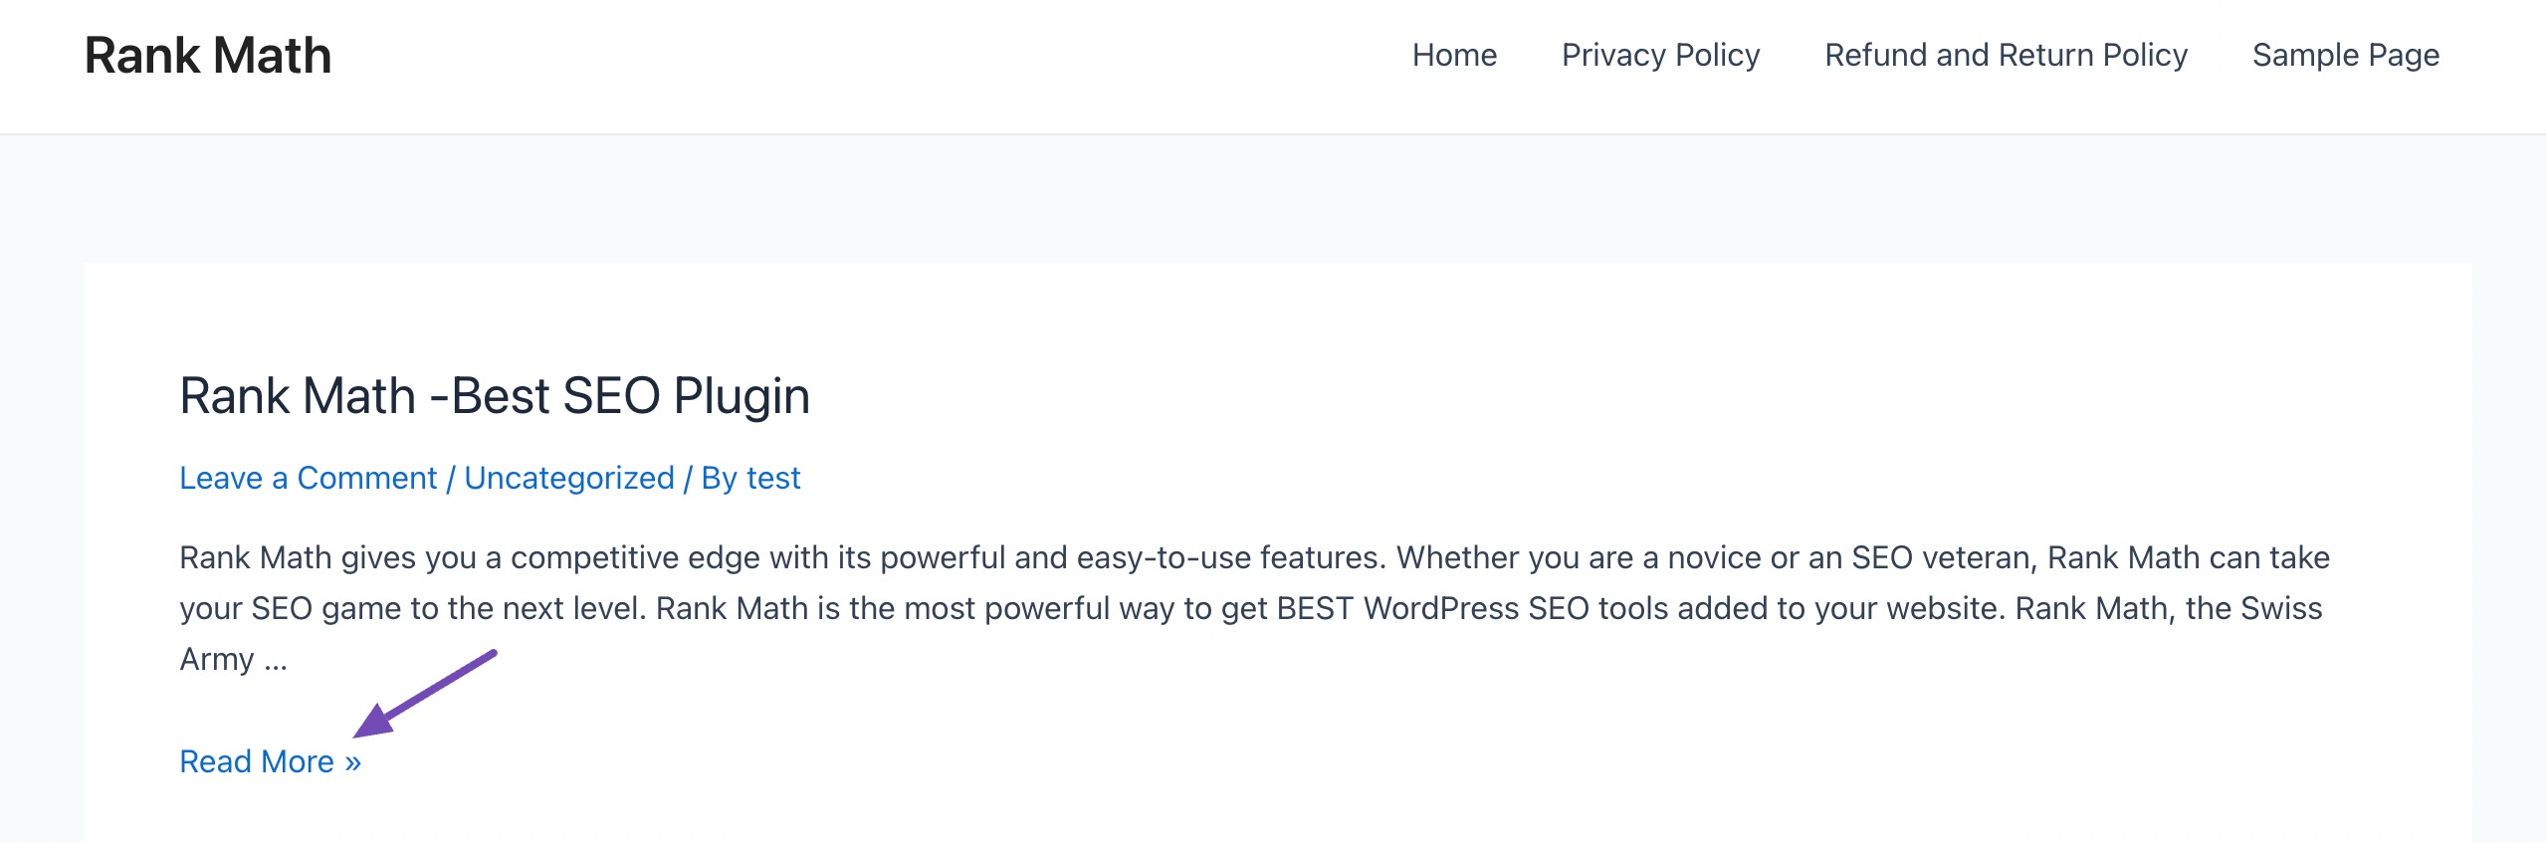This screenshot has width=2546, height=842.
Task: Click the Read More » link
Action: (270, 761)
